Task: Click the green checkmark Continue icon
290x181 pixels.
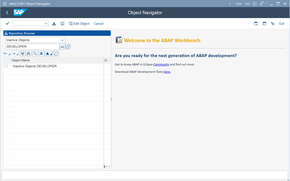Action: click(x=7, y=24)
